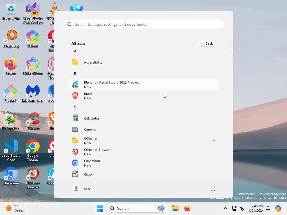Go back with the Back button
The height and width of the screenshot is (215, 287).
tap(207, 43)
